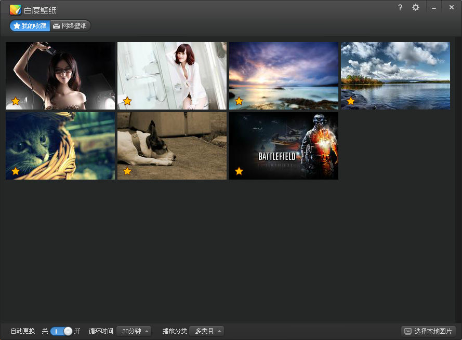
Task: Open the settings gear icon
Action: (415, 7)
